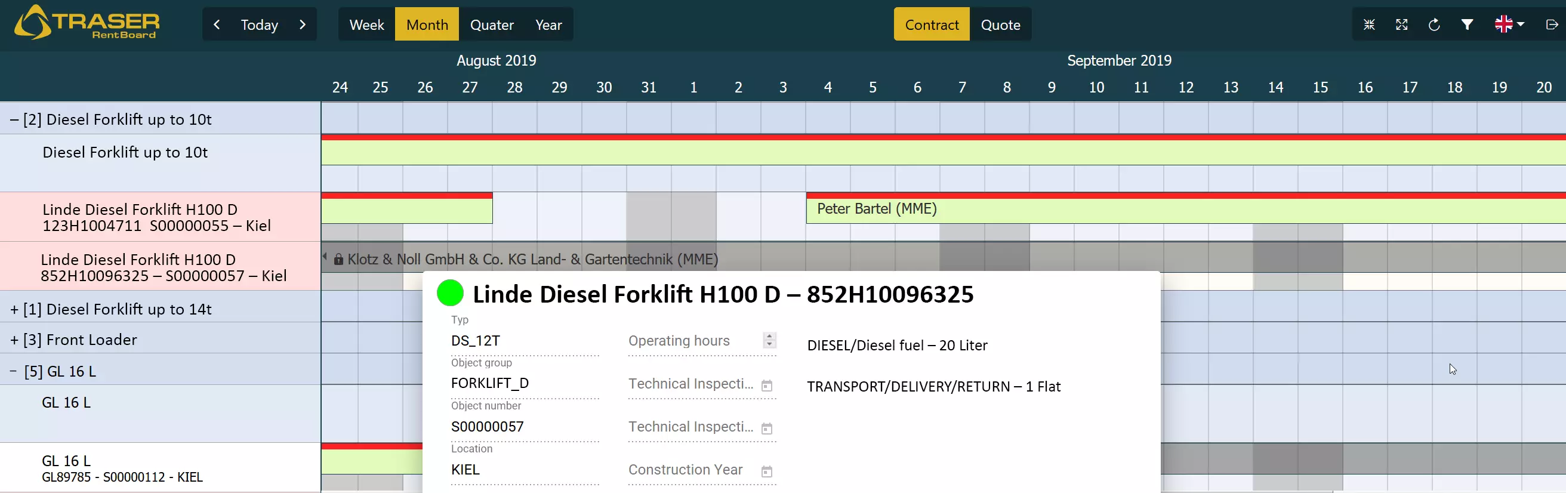This screenshot has width=1566, height=493.
Task: Switch to Contract view
Action: pyautogui.click(x=931, y=25)
